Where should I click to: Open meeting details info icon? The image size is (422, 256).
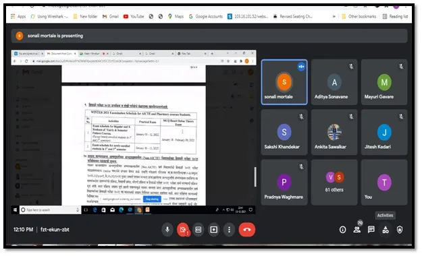click(x=342, y=230)
